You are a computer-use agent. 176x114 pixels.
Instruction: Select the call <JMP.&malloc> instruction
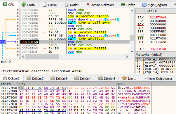[86, 39]
